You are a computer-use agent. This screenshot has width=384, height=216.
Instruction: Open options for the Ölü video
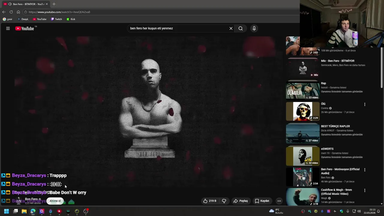tap(365, 105)
